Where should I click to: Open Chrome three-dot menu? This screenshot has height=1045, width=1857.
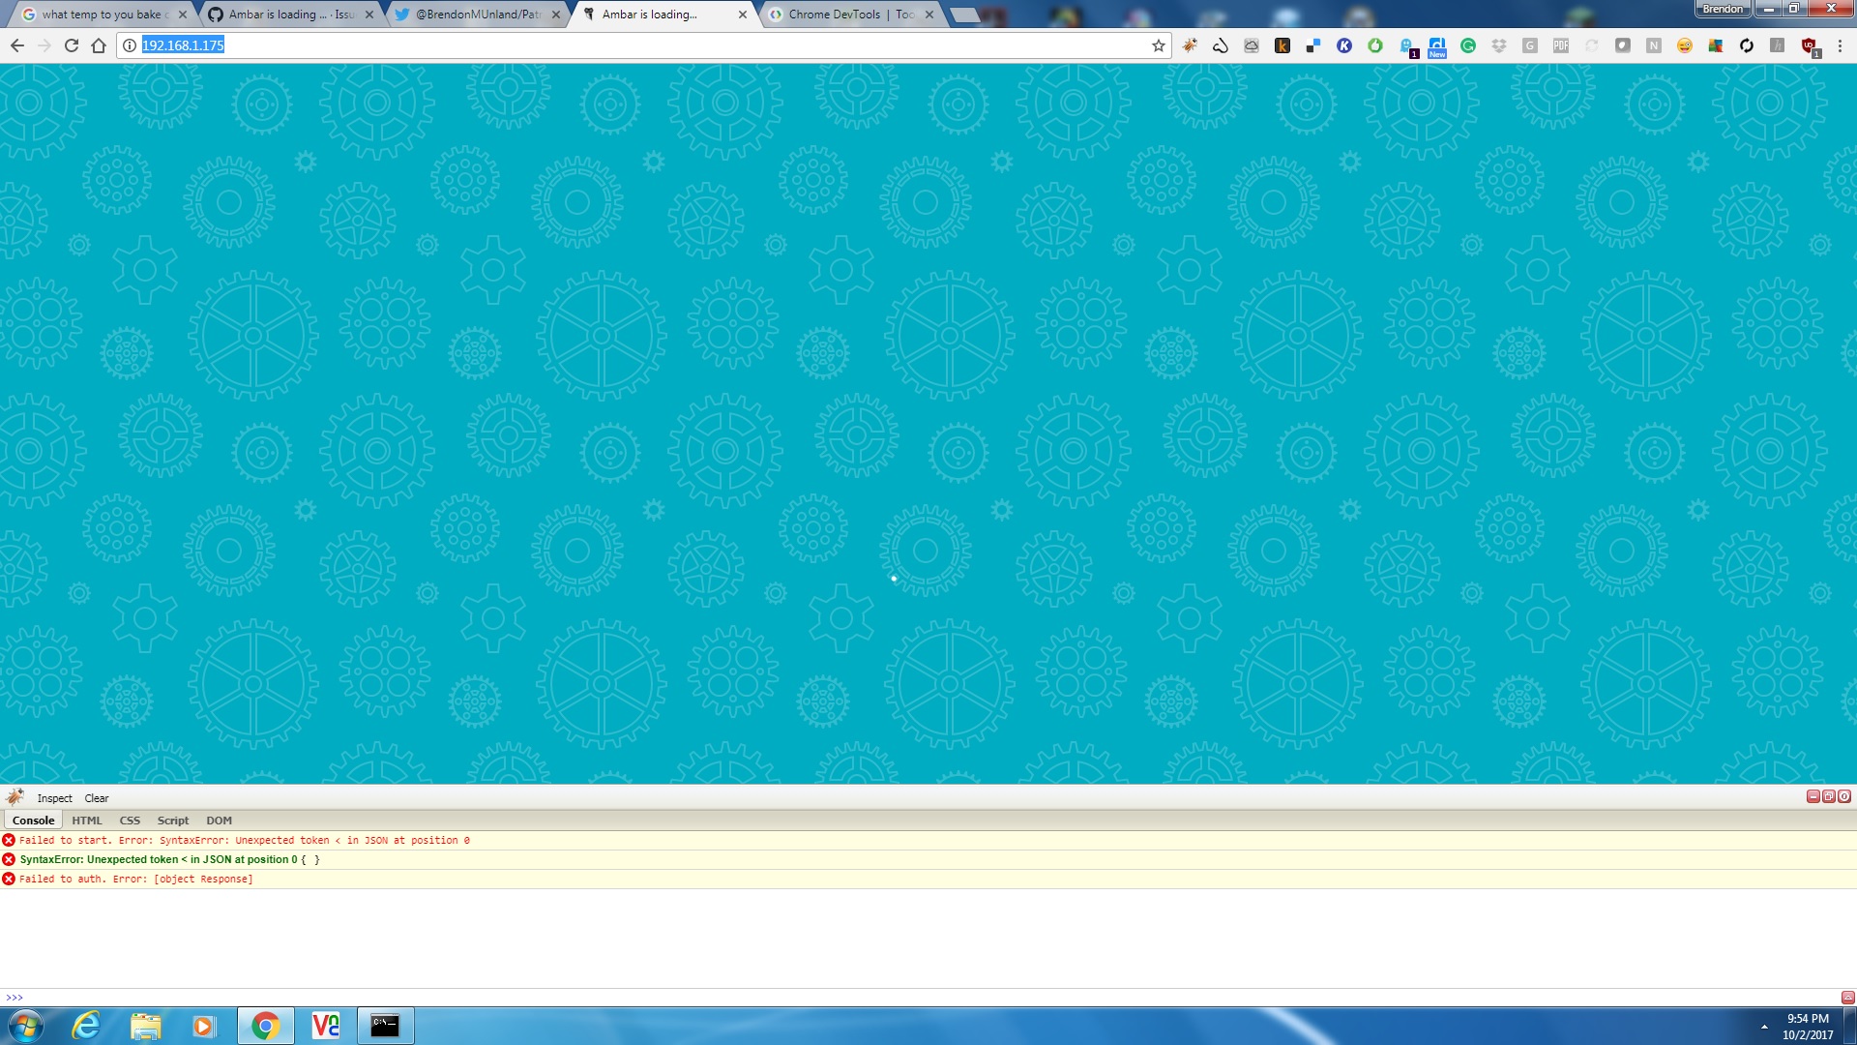tap(1840, 45)
